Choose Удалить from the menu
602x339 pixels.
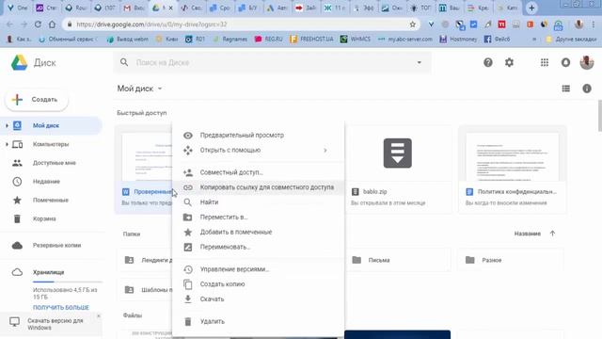point(258,322)
